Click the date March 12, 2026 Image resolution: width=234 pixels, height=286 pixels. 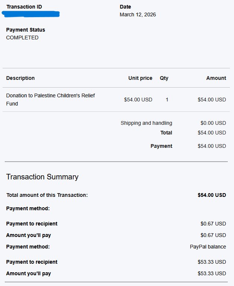tap(138, 14)
